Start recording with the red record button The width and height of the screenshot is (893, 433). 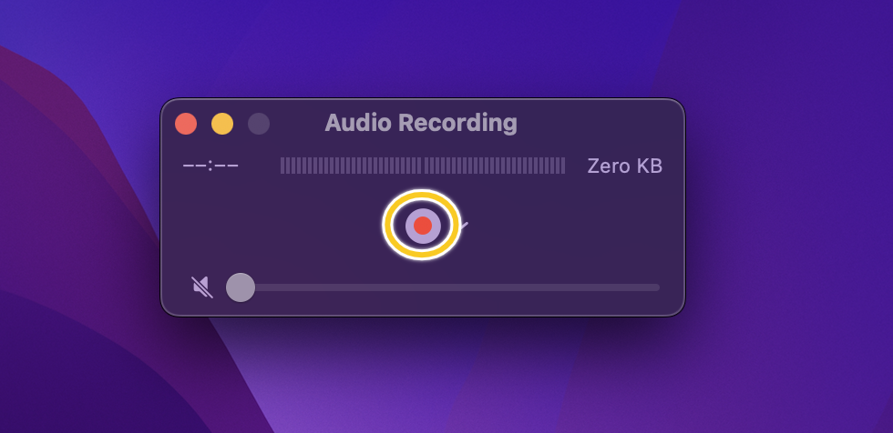[x=423, y=226]
